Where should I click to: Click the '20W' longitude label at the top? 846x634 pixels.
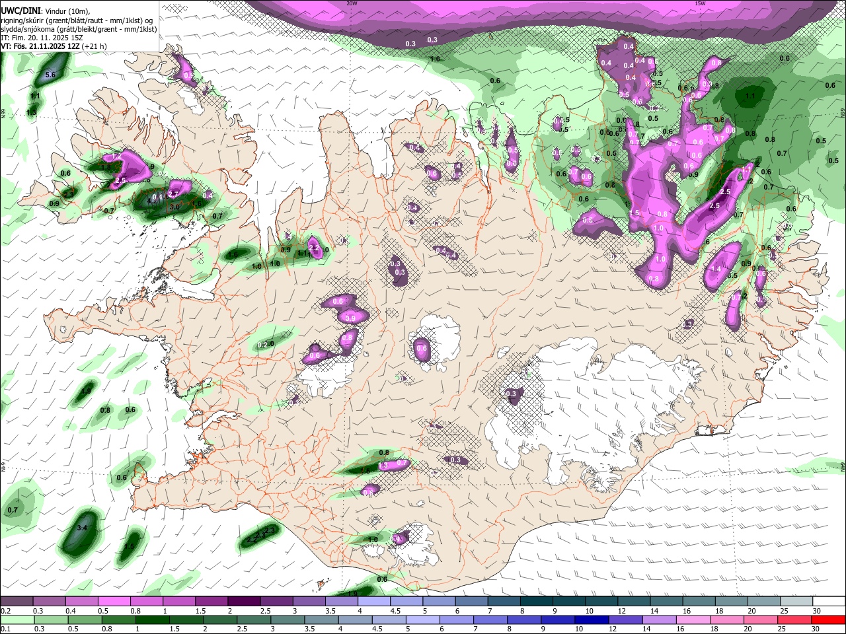tap(352, 3)
